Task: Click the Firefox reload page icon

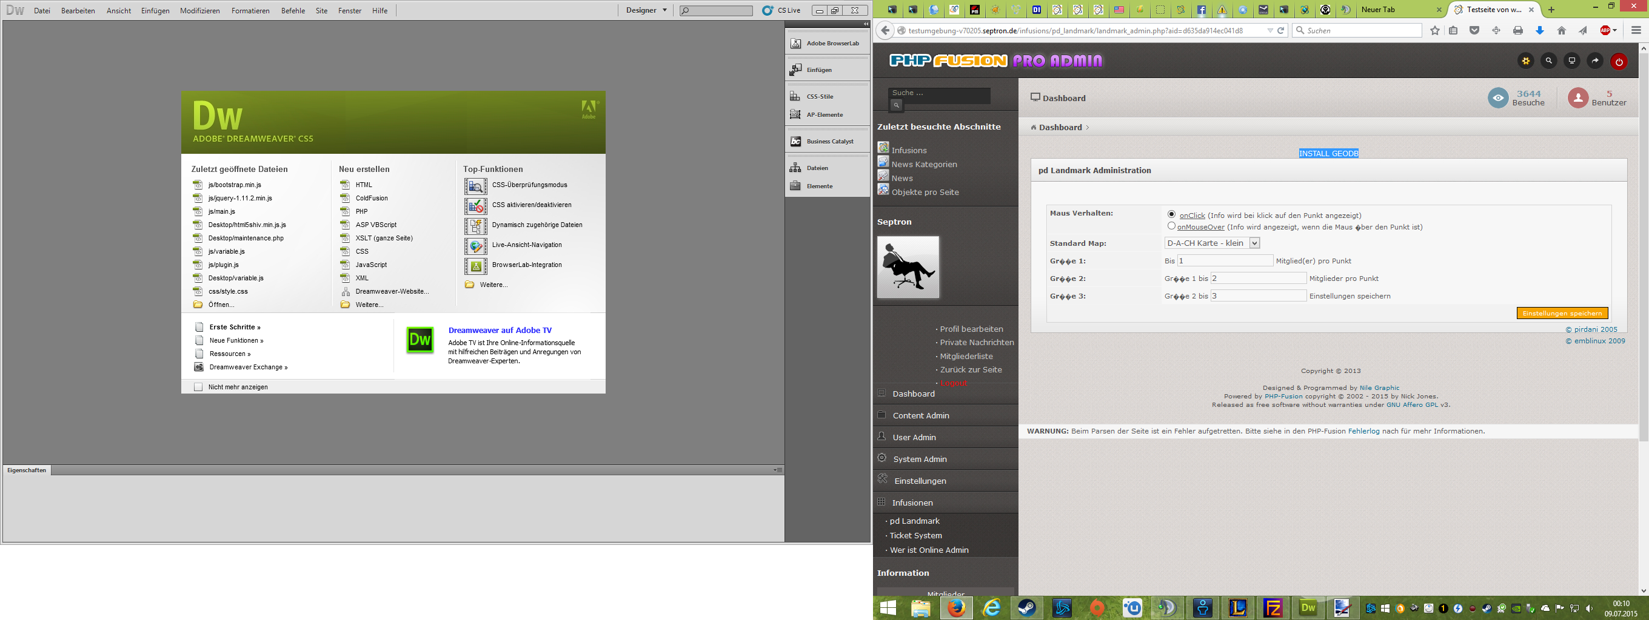Action: pyautogui.click(x=1281, y=31)
